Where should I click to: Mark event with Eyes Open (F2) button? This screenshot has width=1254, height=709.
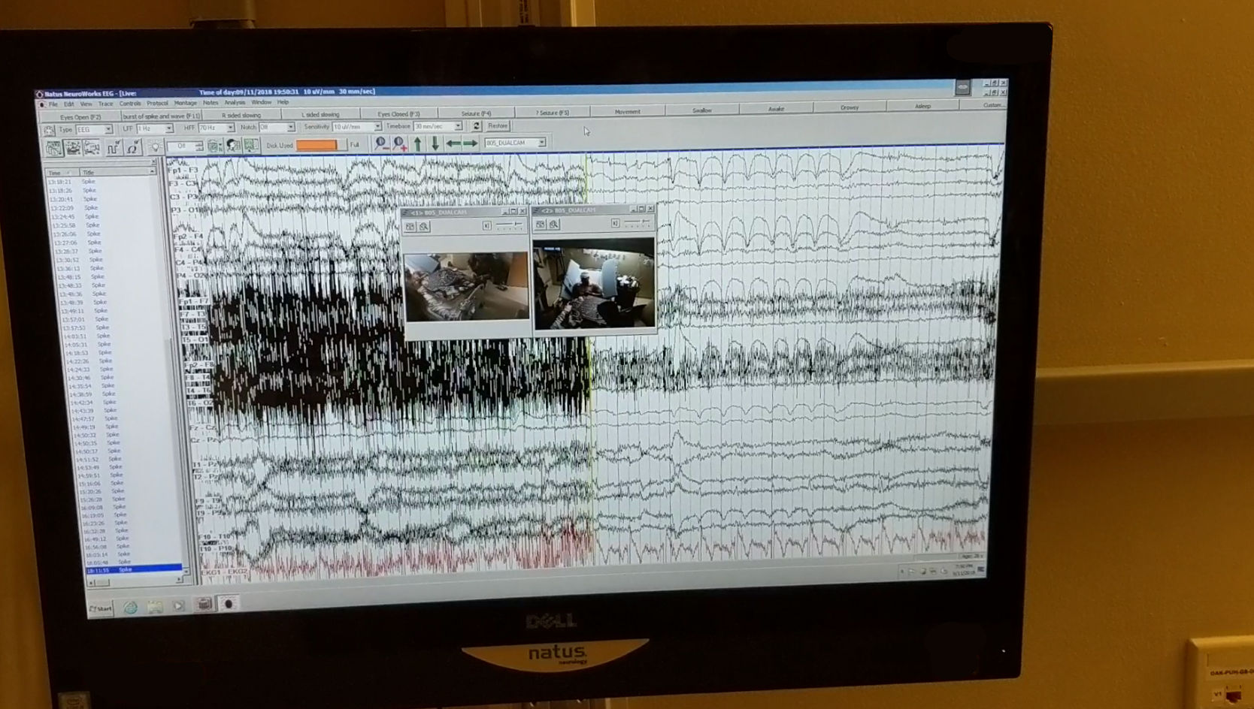[80, 117]
